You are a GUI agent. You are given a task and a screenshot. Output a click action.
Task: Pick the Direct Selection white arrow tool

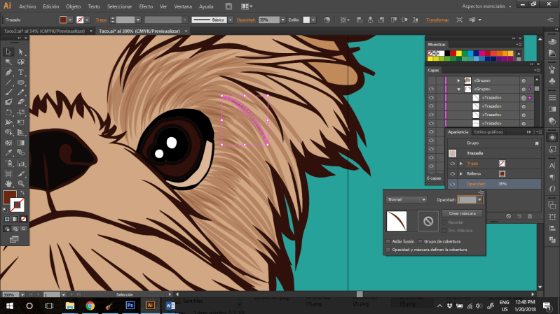pyautogui.click(x=21, y=52)
